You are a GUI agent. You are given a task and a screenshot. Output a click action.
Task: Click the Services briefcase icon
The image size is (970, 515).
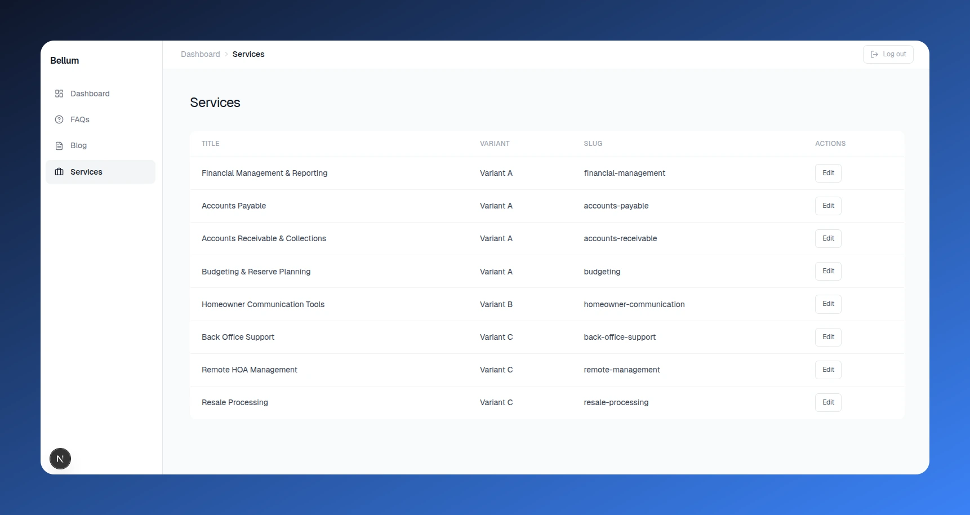59,172
